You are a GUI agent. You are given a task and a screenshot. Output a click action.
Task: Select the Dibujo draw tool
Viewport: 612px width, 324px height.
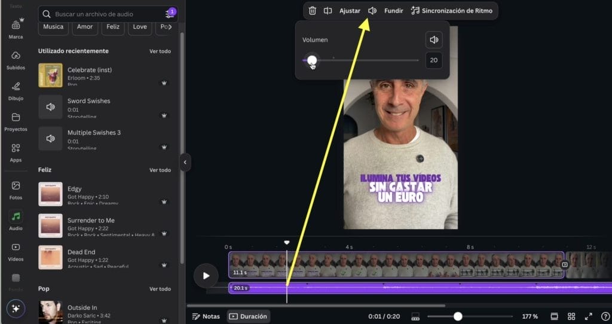point(16,91)
